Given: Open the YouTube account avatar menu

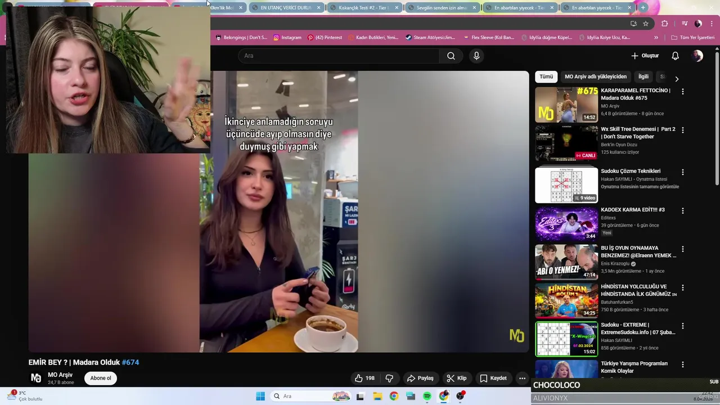Looking at the screenshot, I should 697,56.
